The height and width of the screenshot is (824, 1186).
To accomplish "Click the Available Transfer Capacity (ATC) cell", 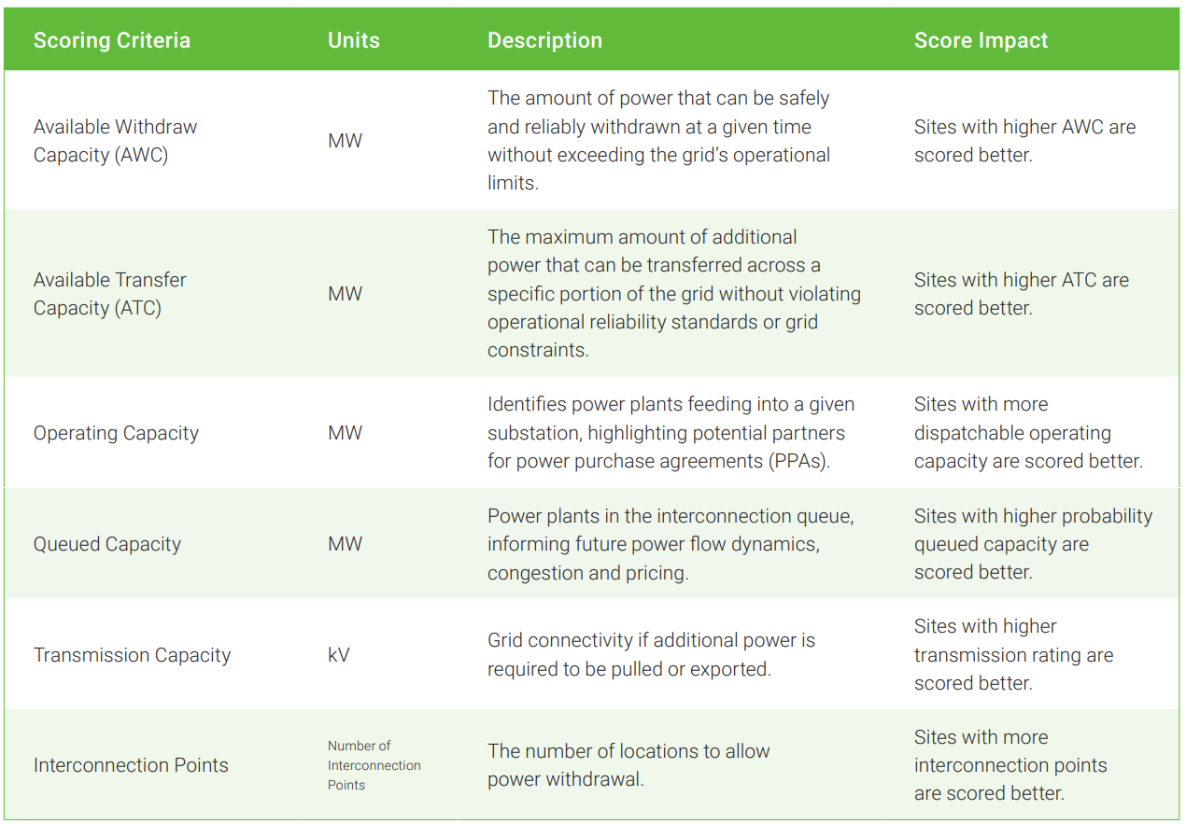I will point(109,294).
